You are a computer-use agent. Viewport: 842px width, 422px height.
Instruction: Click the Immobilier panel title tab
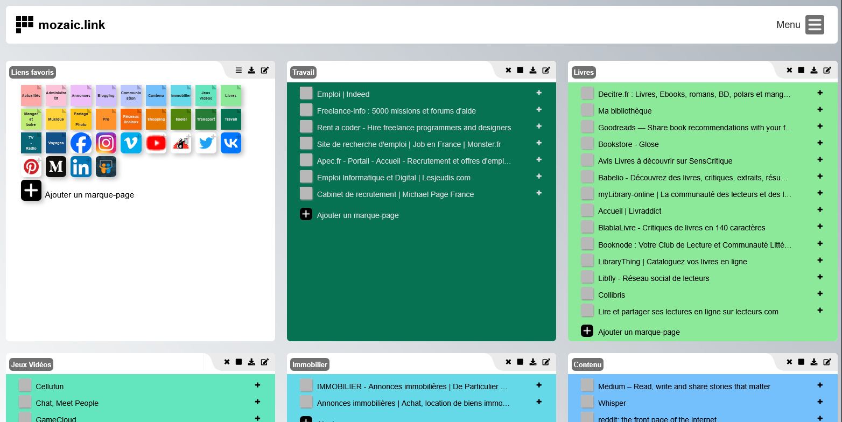click(x=310, y=364)
